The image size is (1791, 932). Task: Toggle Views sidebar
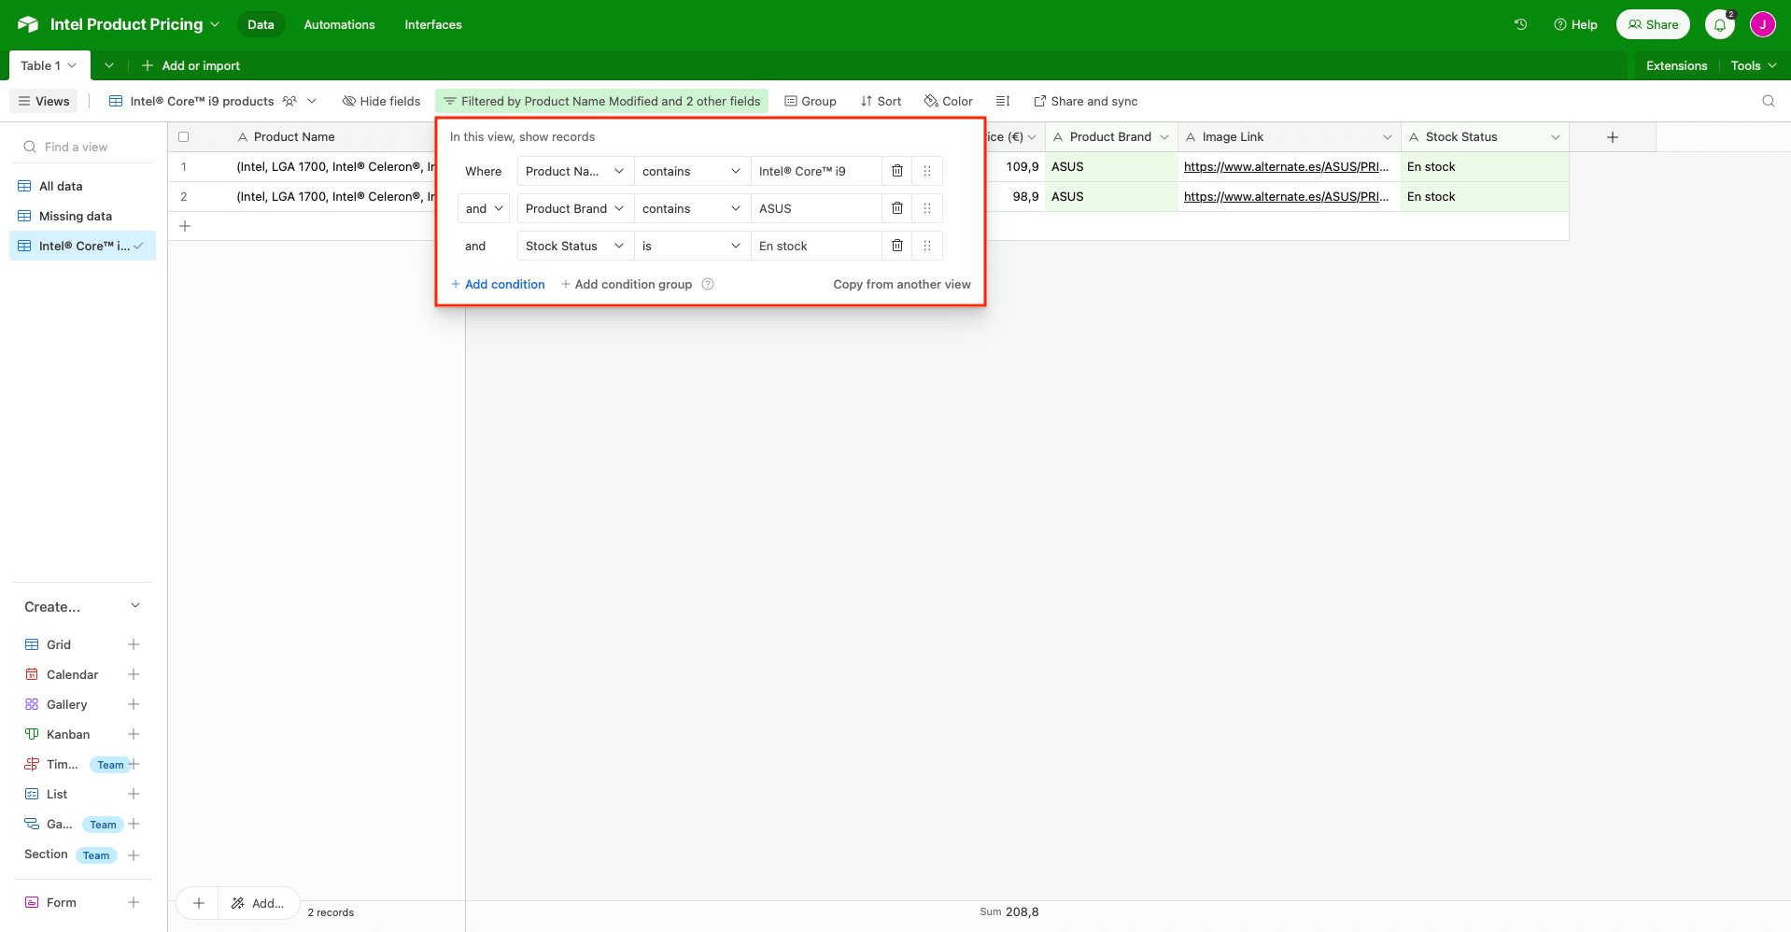point(44,101)
